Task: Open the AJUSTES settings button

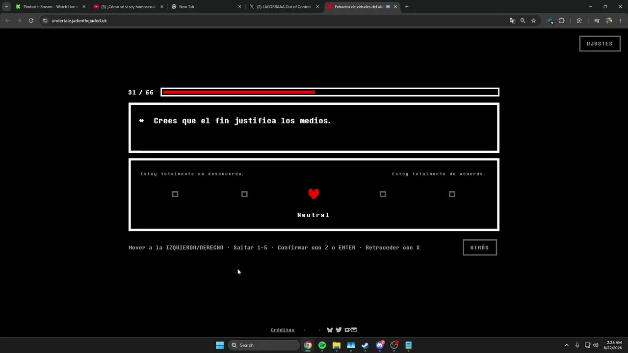Action: pos(600,44)
